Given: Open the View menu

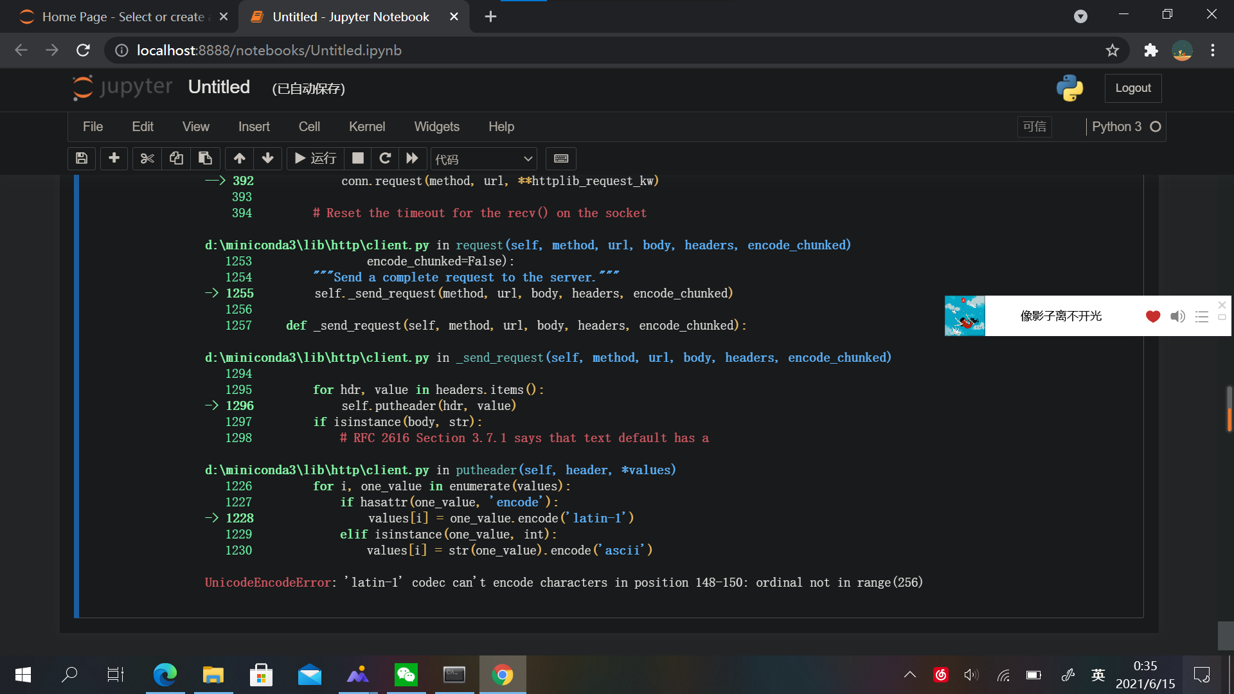Looking at the screenshot, I should [x=196, y=127].
